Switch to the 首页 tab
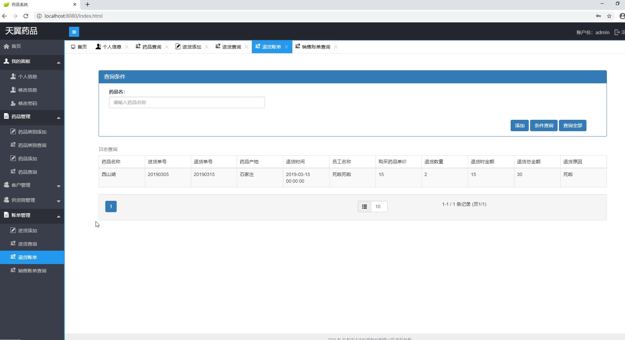The image size is (625, 340). click(79, 47)
